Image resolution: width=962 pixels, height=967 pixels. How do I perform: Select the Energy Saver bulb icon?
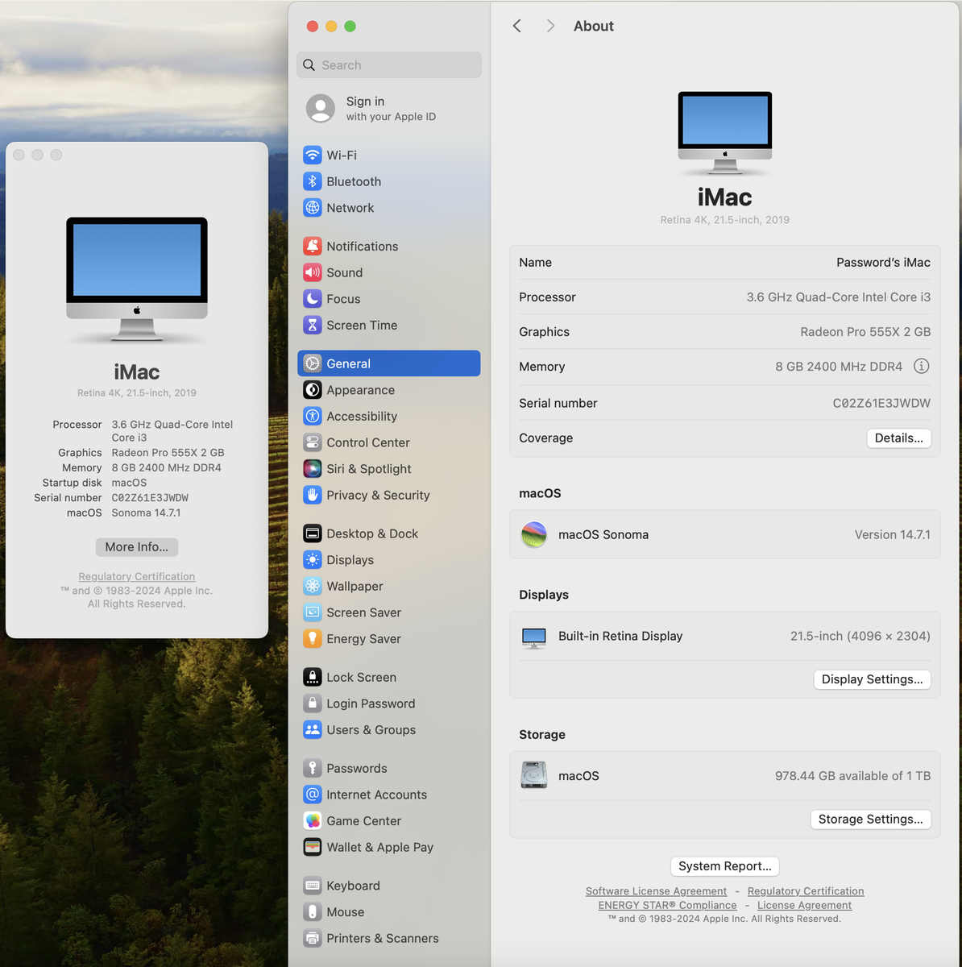[x=313, y=638]
